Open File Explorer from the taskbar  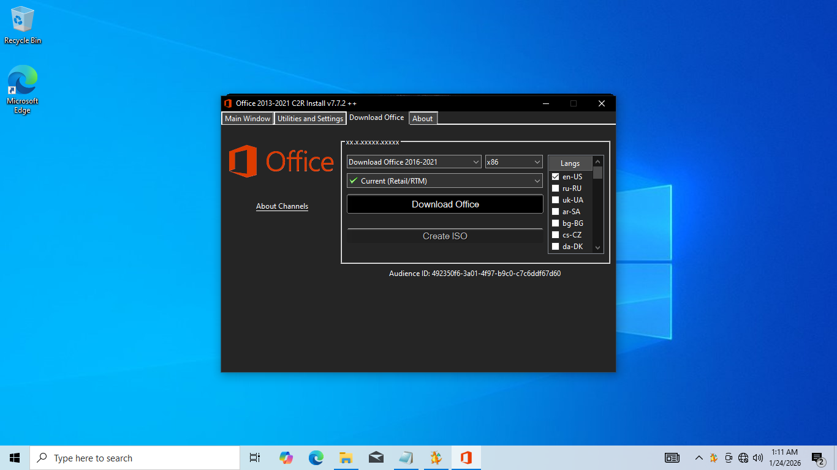(x=346, y=458)
